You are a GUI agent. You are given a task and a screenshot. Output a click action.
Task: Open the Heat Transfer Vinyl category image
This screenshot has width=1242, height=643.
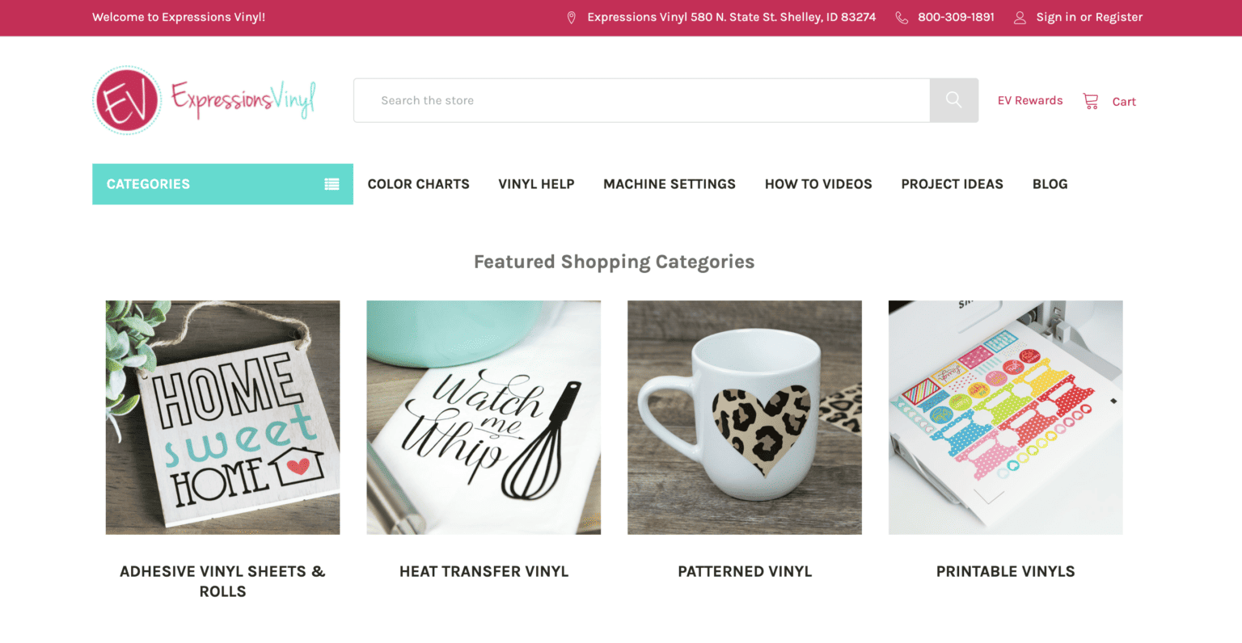coord(484,417)
